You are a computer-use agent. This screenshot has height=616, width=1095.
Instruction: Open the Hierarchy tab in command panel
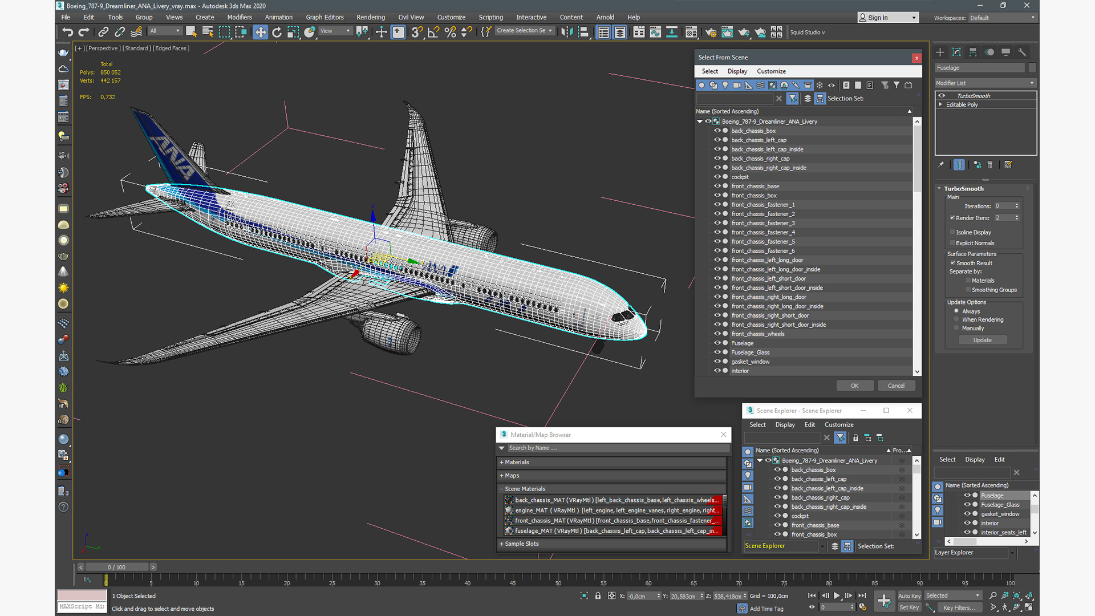point(973,52)
